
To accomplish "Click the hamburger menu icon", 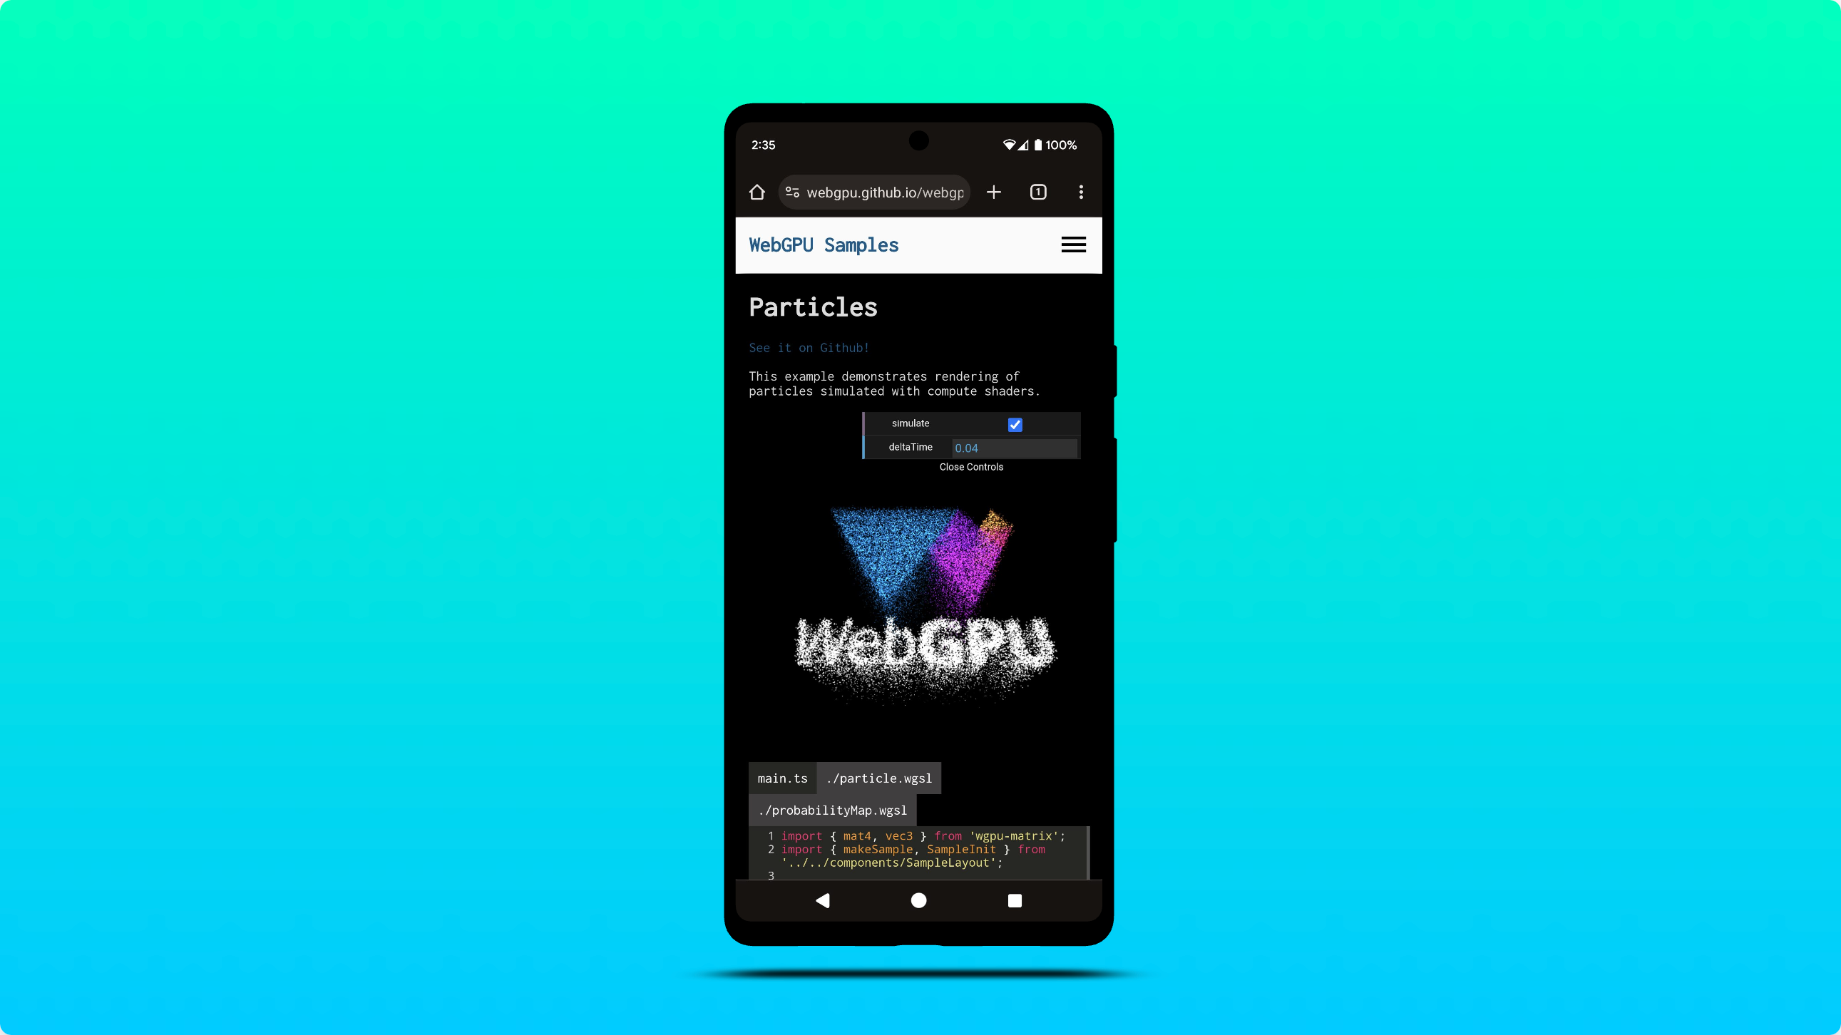I will coord(1072,244).
